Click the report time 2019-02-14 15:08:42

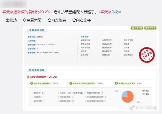46,44
